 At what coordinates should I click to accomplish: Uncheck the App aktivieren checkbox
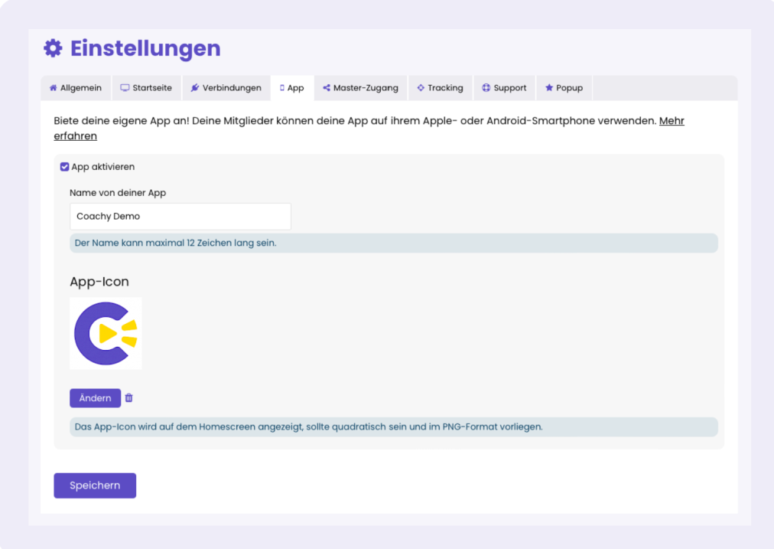(65, 167)
